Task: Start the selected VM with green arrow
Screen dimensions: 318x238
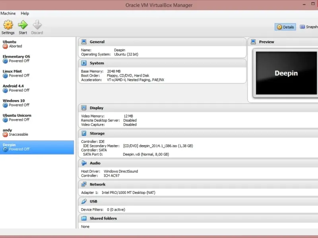Action: click(x=23, y=25)
